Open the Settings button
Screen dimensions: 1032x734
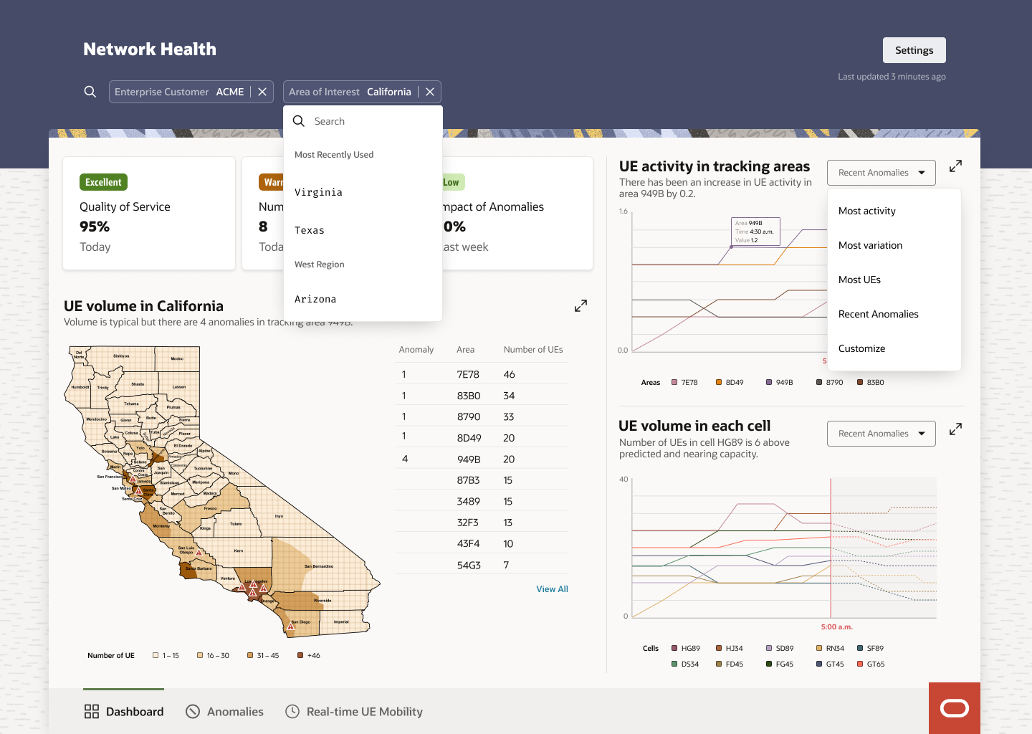click(x=914, y=50)
